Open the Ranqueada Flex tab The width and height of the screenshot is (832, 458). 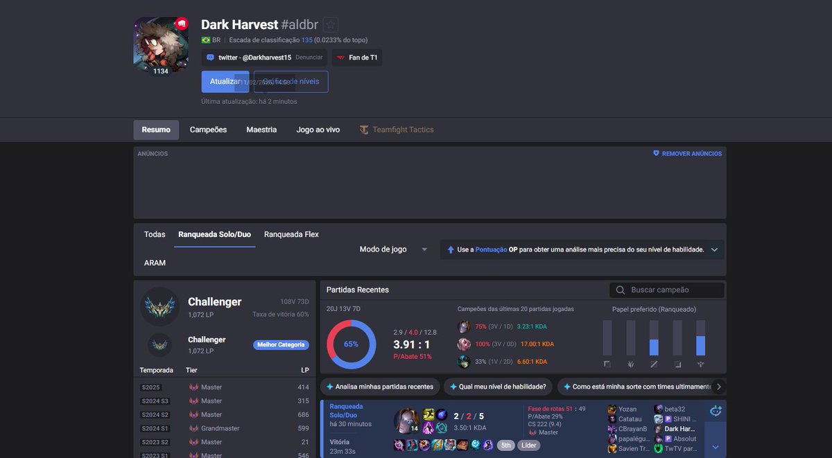[x=291, y=234]
